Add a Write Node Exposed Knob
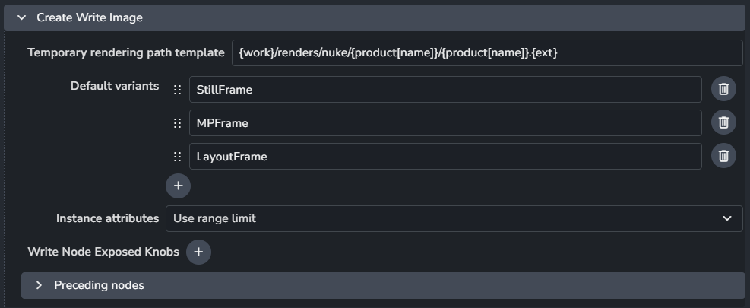This screenshot has height=308, width=750. click(x=198, y=252)
